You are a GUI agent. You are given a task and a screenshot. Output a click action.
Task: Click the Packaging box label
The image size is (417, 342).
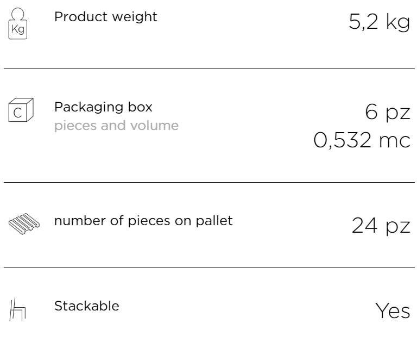click(104, 107)
